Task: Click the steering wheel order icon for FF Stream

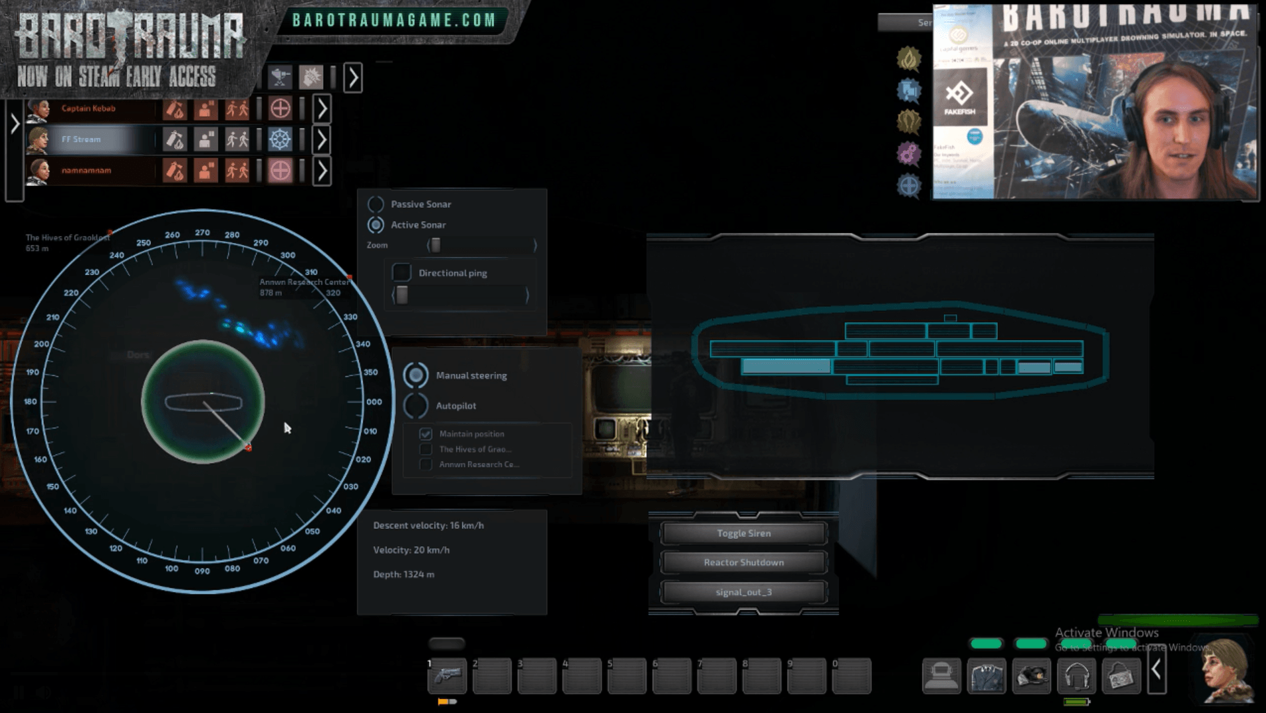Action: tap(280, 139)
